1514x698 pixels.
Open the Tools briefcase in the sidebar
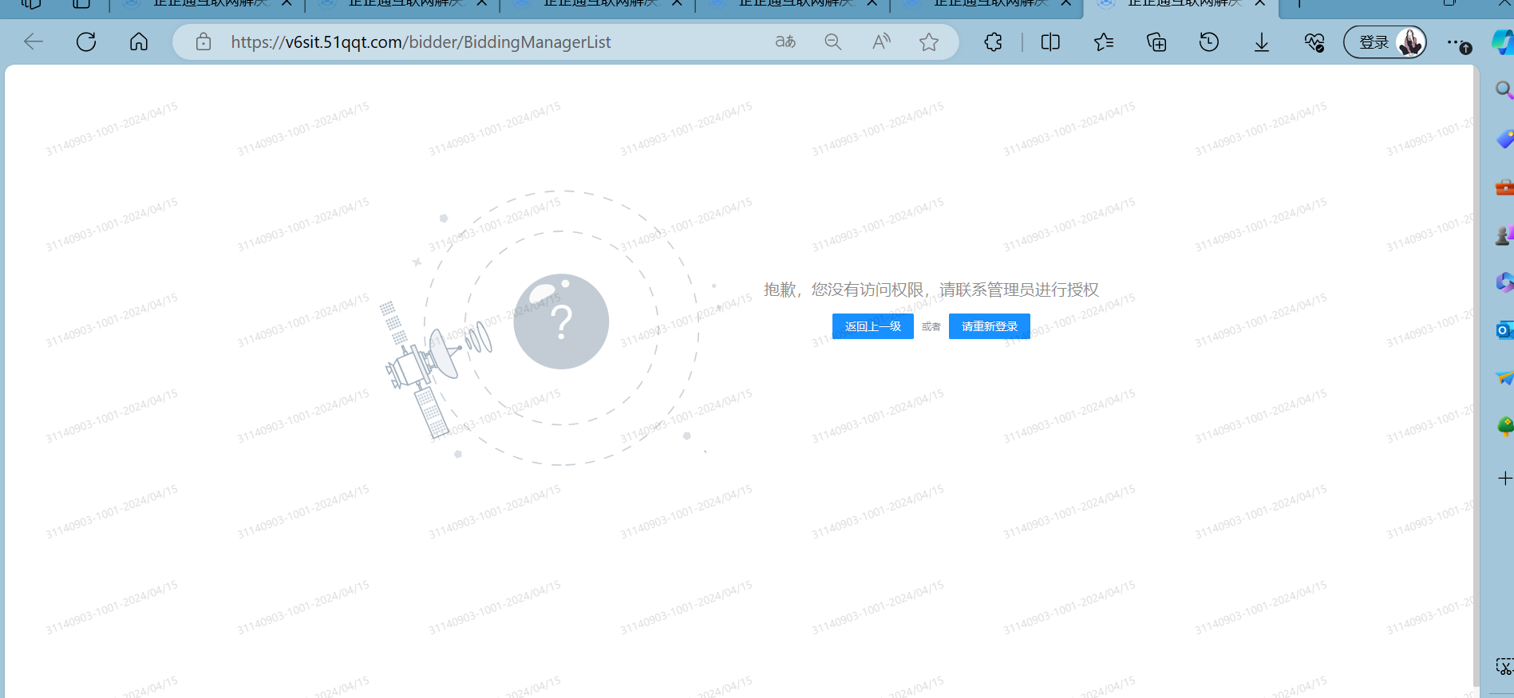(1504, 187)
